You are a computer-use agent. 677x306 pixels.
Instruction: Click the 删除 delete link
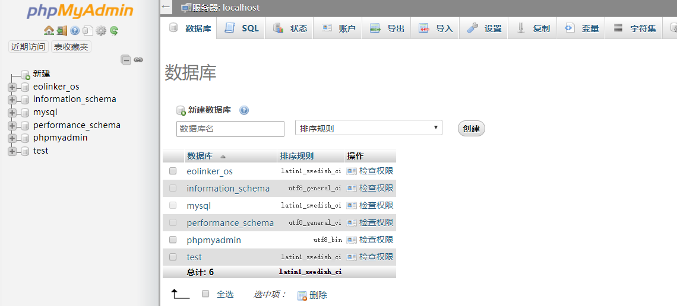pos(318,295)
